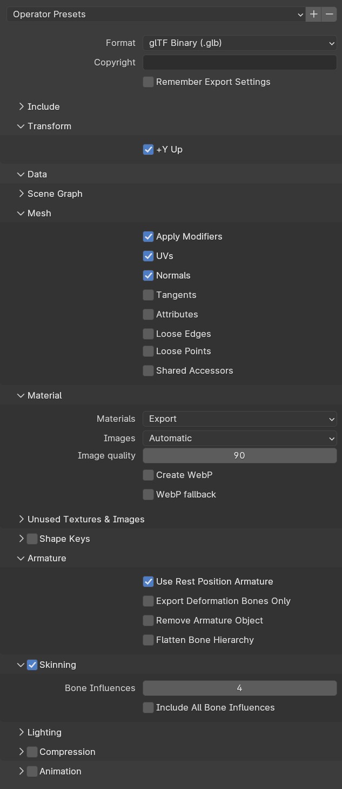This screenshot has height=789, width=342.
Task: Click the Copyright text field
Action: click(239, 62)
